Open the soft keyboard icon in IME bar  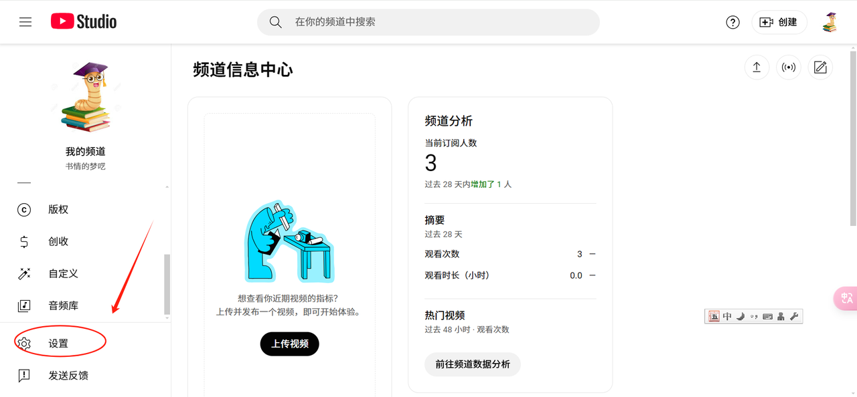click(x=767, y=316)
